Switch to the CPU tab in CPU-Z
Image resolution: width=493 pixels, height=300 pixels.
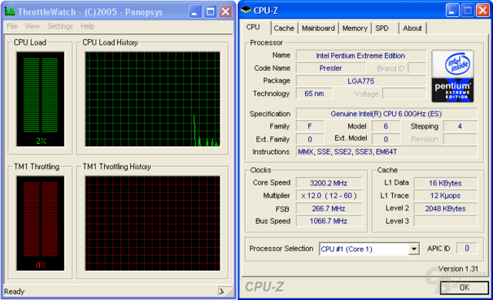click(x=253, y=27)
